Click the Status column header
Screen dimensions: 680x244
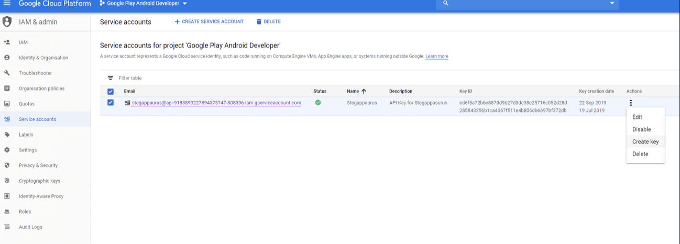click(x=320, y=91)
